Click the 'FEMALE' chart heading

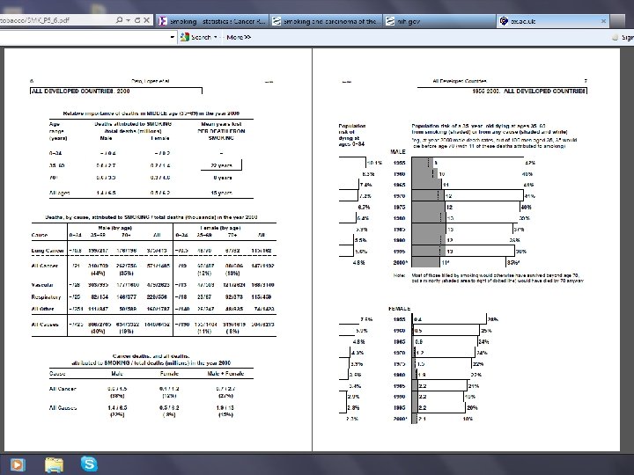pos(400,309)
